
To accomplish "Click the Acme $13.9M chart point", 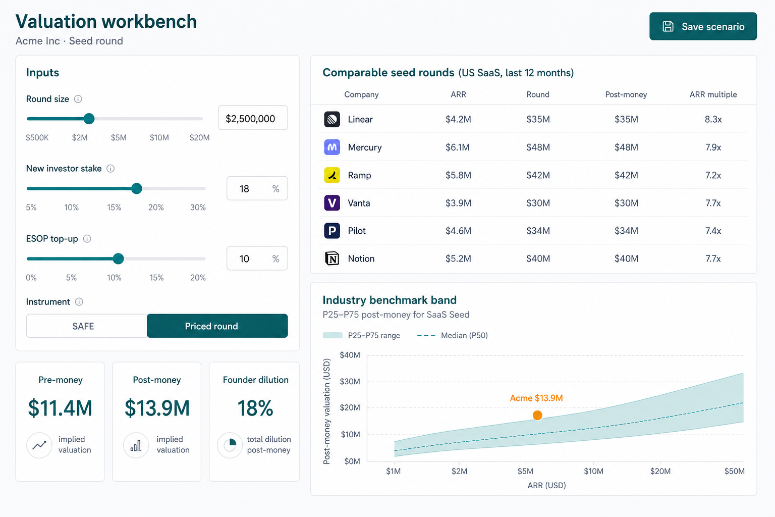I will coord(537,415).
